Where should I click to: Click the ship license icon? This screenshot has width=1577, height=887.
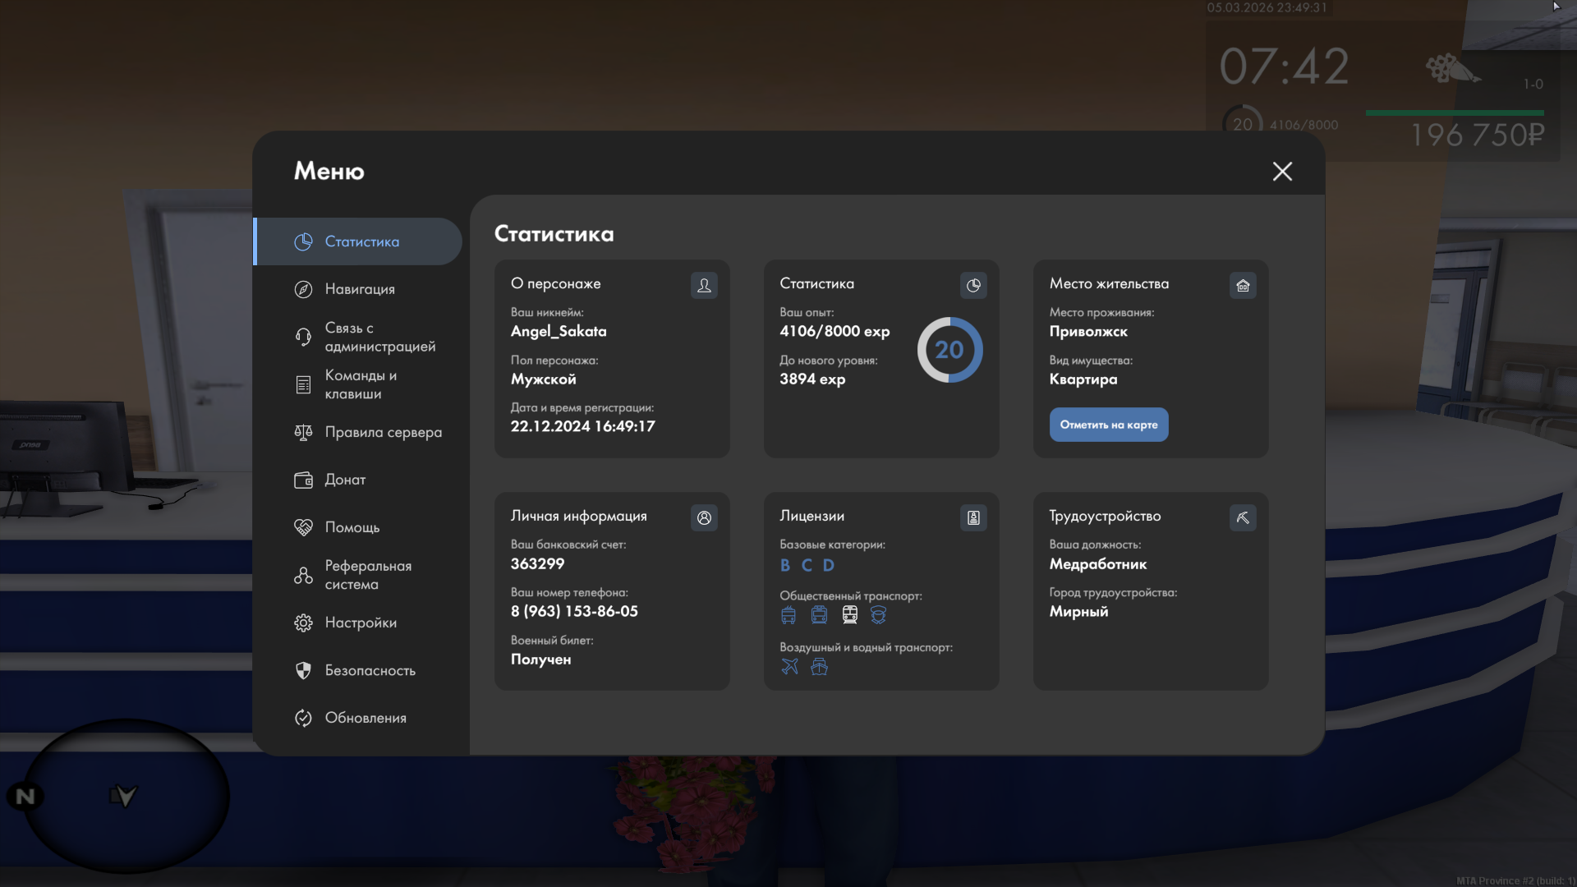tap(819, 666)
